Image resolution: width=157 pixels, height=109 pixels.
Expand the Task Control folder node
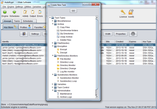53,87
